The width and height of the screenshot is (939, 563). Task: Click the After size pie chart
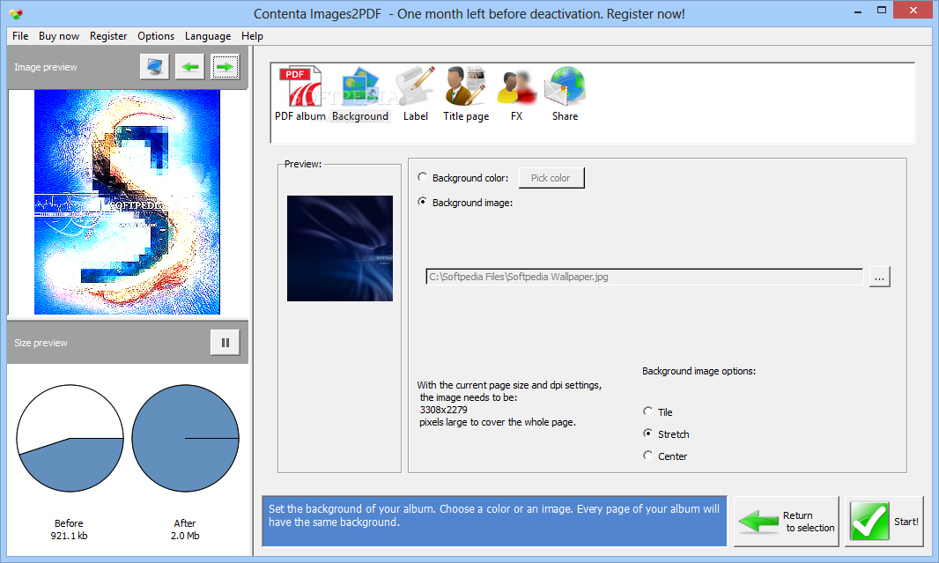pos(185,439)
